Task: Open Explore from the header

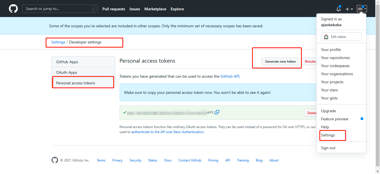Action: pos(177,9)
